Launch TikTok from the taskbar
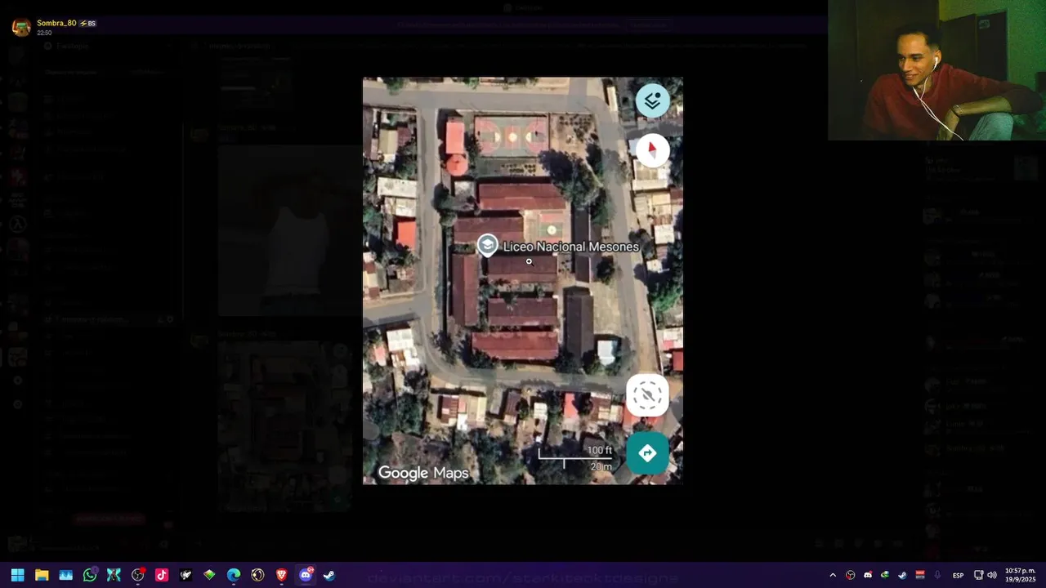This screenshot has width=1046, height=588. point(162,575)
